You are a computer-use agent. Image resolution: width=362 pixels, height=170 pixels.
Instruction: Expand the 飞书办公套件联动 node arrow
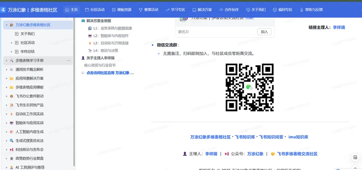point(6,96)
